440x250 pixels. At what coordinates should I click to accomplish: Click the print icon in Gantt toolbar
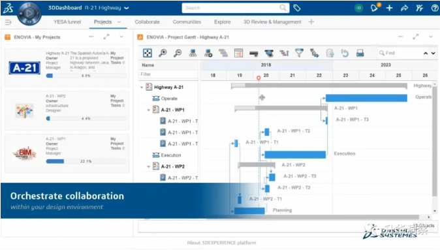click(360, 53)
